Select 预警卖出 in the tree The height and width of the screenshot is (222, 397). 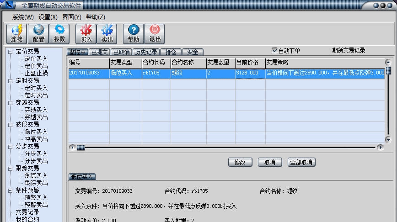click(x=36, y=205)
